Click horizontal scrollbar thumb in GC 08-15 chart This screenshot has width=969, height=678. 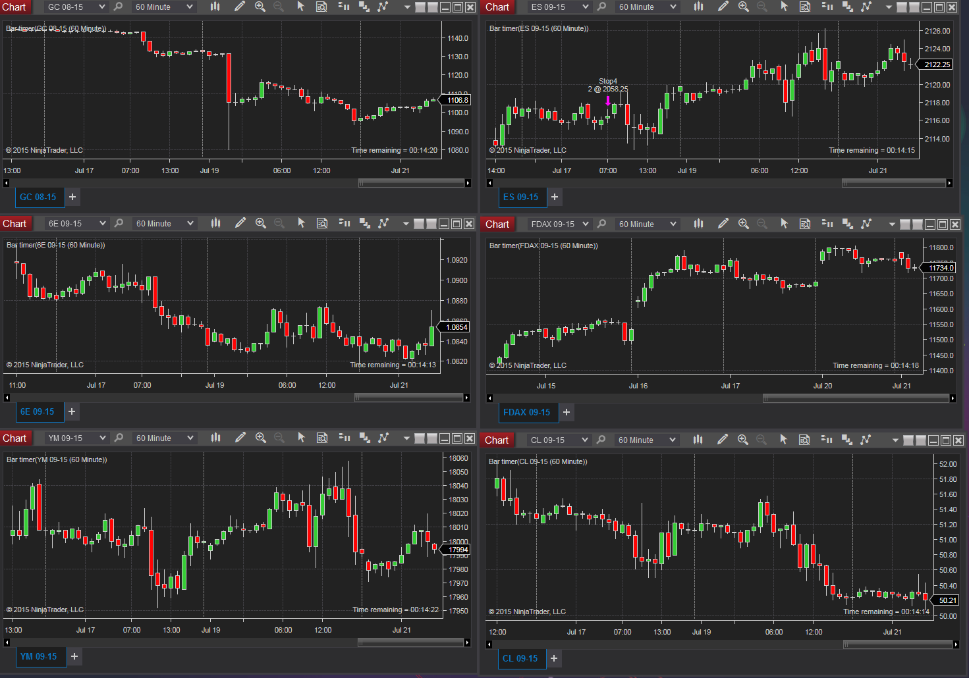[411, 183]
